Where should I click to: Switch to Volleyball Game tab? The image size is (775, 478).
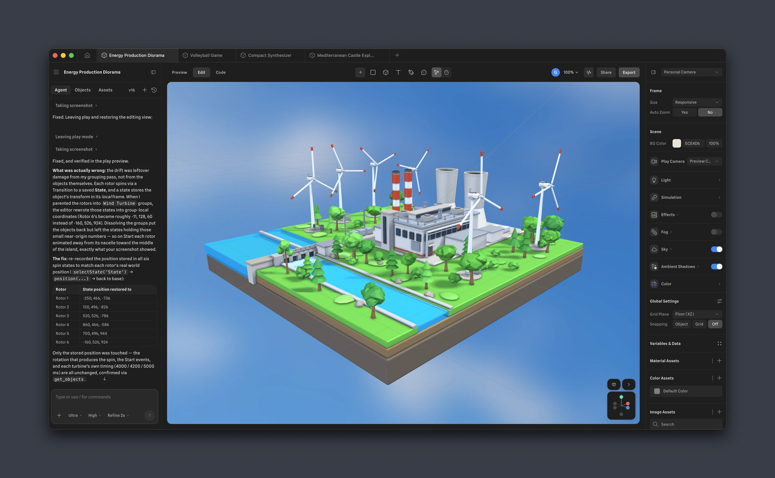click(x=206, y=55)
